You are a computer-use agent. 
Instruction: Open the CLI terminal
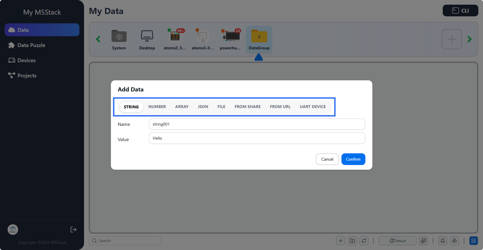[460, 11]
